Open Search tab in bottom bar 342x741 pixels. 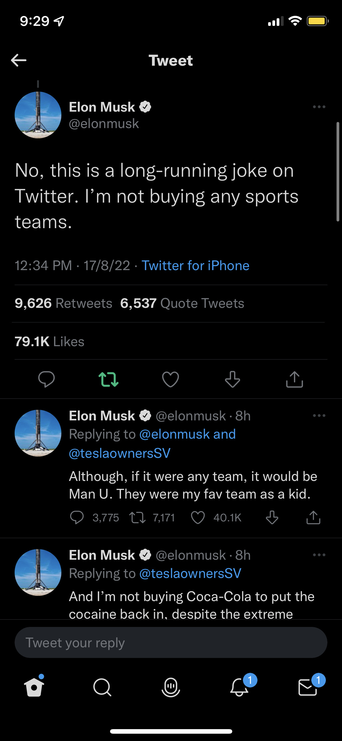click(102, 687)
